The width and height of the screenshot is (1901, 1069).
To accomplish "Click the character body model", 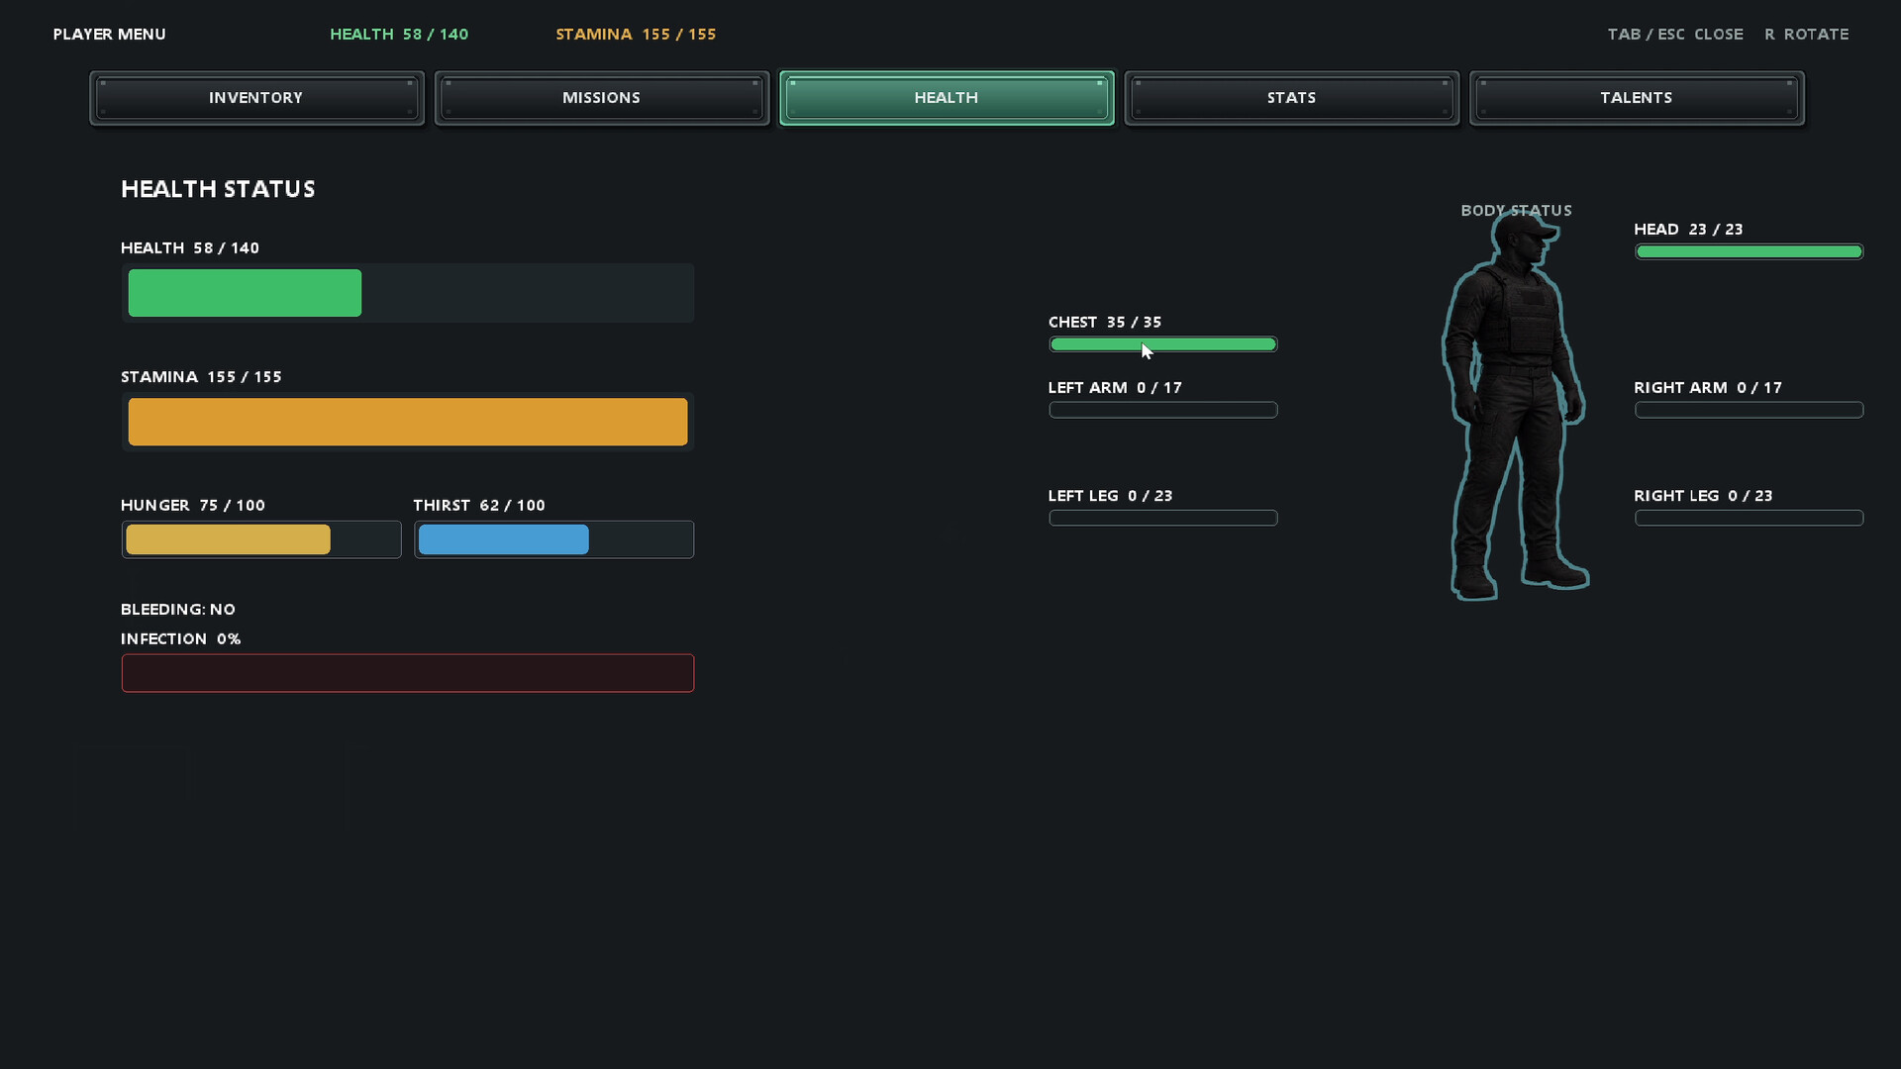I will coord(1515,406).
